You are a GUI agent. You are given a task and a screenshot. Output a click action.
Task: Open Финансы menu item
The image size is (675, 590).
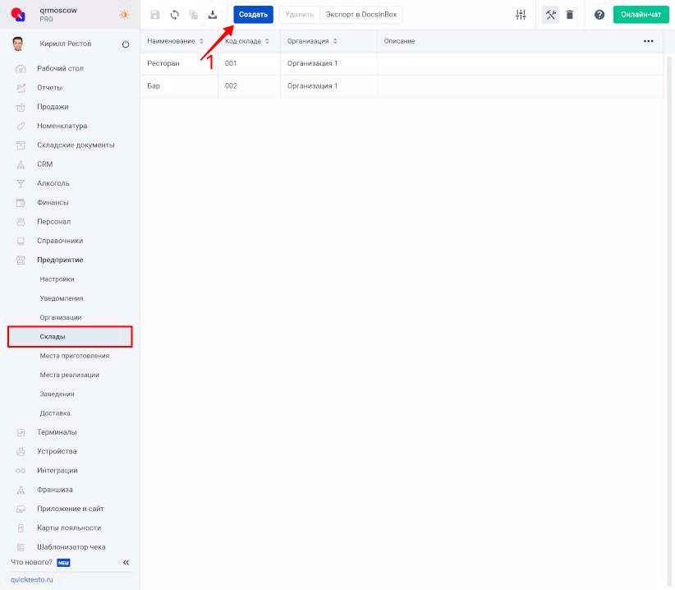53,202
